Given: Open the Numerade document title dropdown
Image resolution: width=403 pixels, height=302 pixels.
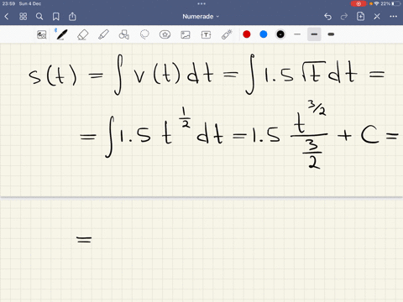Looking at the screenshot, I should tap(201, 17).
